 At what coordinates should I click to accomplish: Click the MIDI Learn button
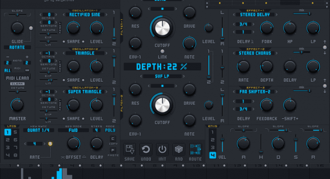click(17, 78)
